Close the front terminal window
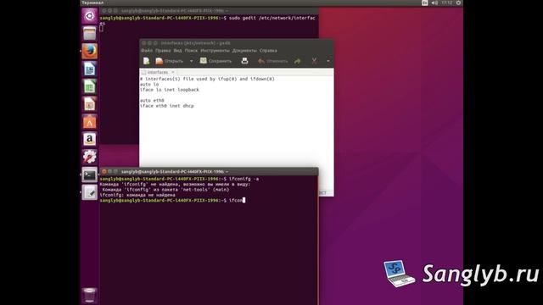This screenshot has width=543, height=305. pyautogui.click(x=104, y=171)
